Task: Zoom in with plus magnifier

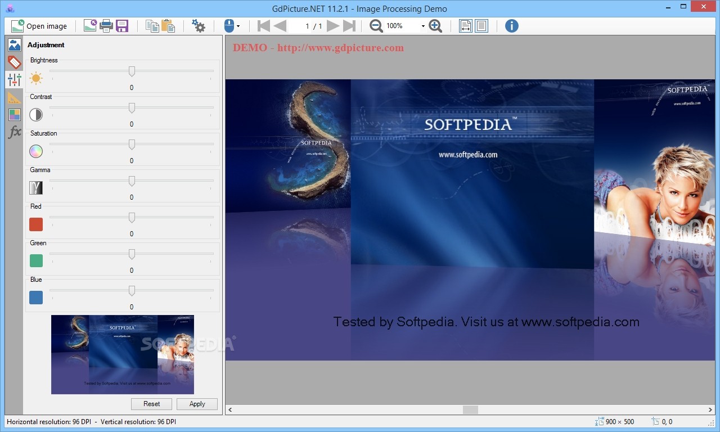Action: point(435,26)
